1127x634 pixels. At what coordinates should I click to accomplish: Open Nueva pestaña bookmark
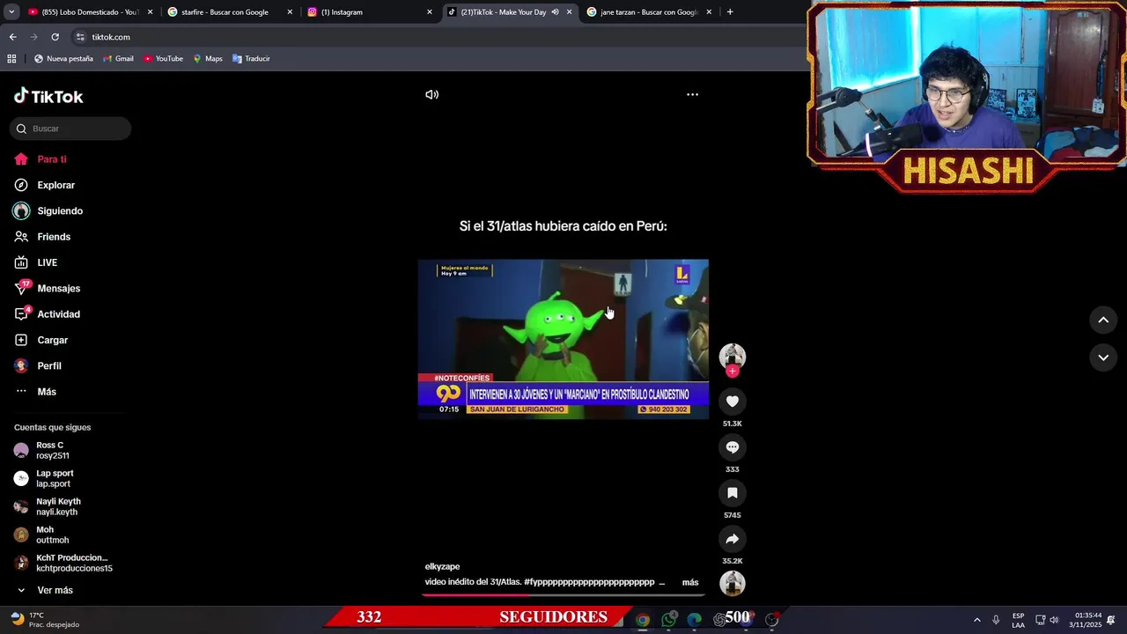(x=63, y=59)
